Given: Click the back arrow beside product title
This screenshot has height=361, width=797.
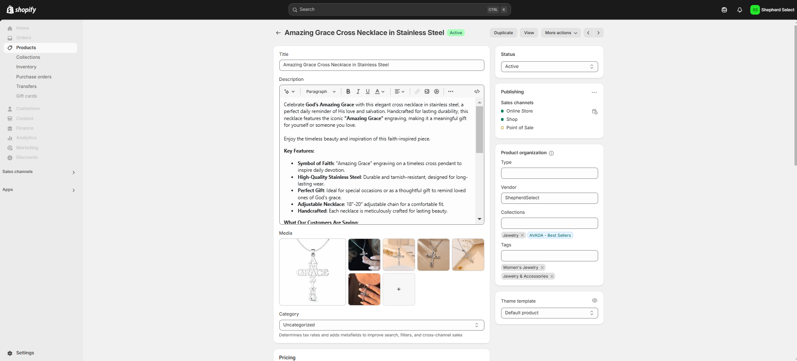Looking at the screenshot, I should tap(278, 33).
